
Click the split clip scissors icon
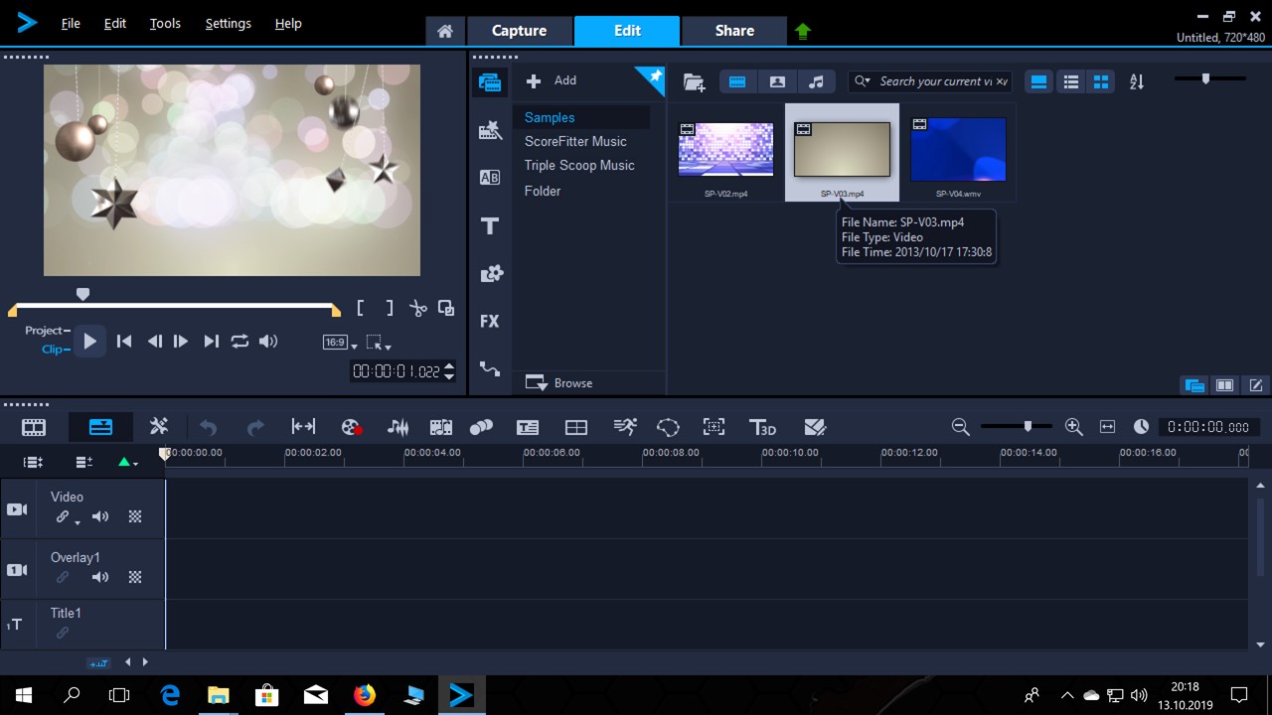[418, 309]
